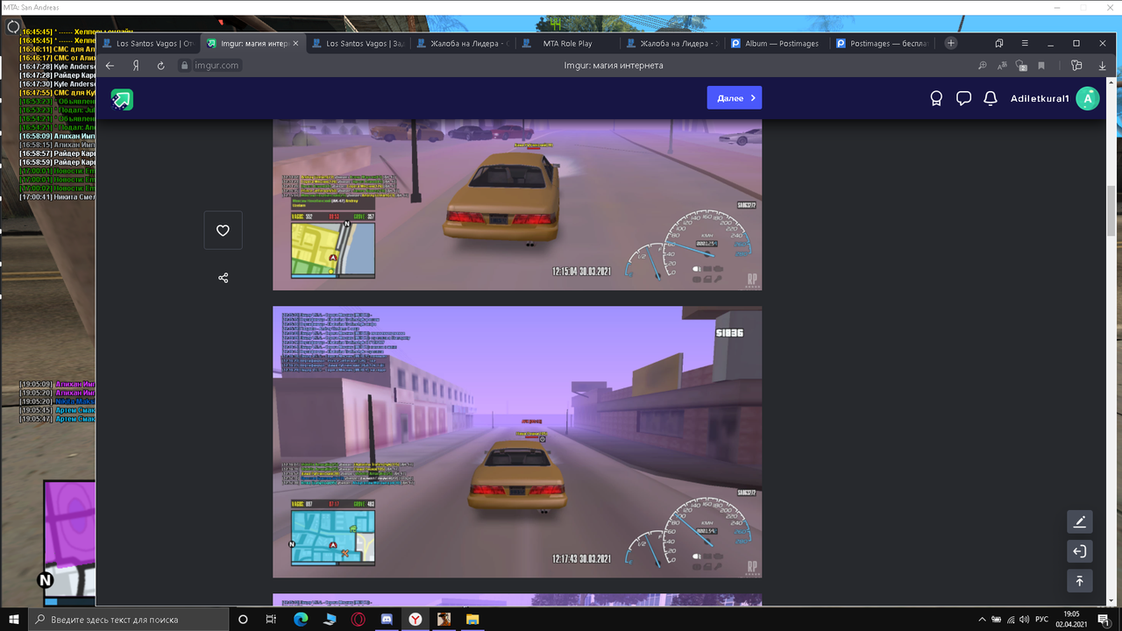
Task: Bookmark the page with bookmark icon
Action: tap(1041, 66)
